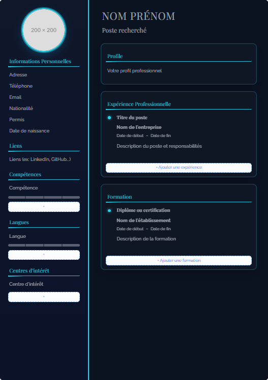Click Date de début under Formation
The height and width of the screenshot is (380, 268).
(x=130, y=229)
